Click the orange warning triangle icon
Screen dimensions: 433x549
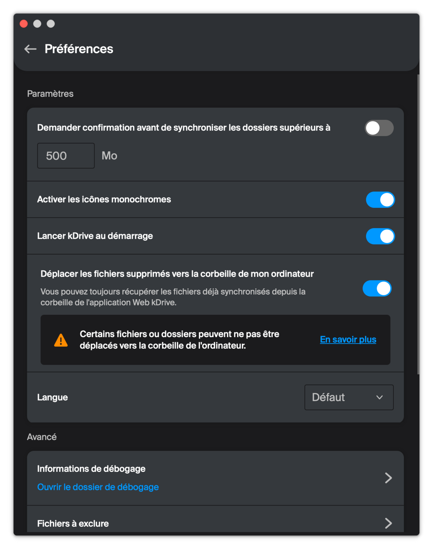pyautogui.click(x=61, y=340)
